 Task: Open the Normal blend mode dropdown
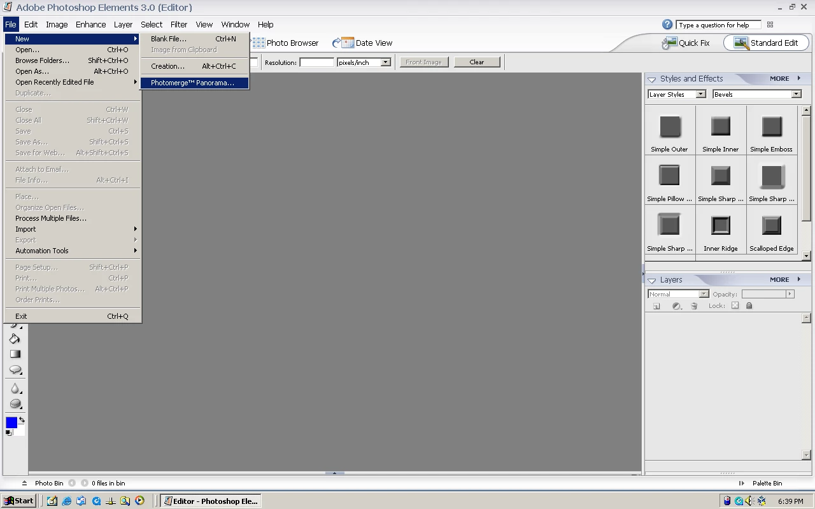[x=678, y=294]
